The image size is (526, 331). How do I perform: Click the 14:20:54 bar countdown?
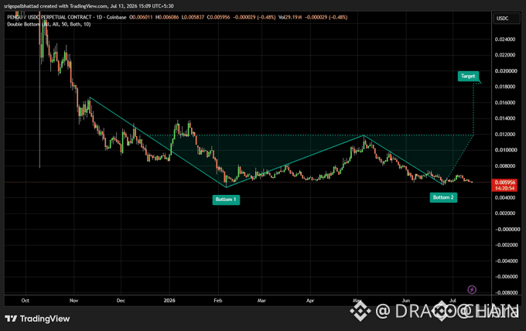pyautogui.click(x=505, y=189)
